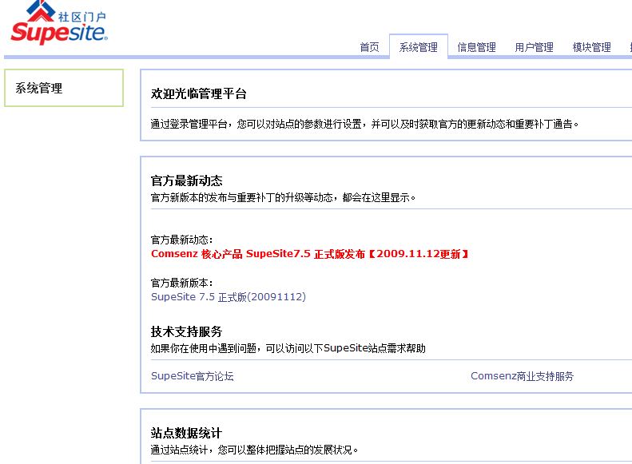Go to the 模块管理 tab
The height and width of the screenshot is (464, 632).
592,48
